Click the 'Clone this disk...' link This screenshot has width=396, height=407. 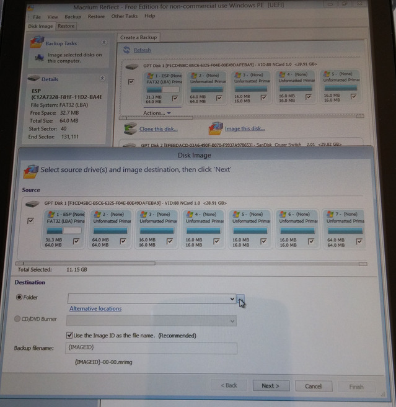pyautogui.click(x=159, y=129)
